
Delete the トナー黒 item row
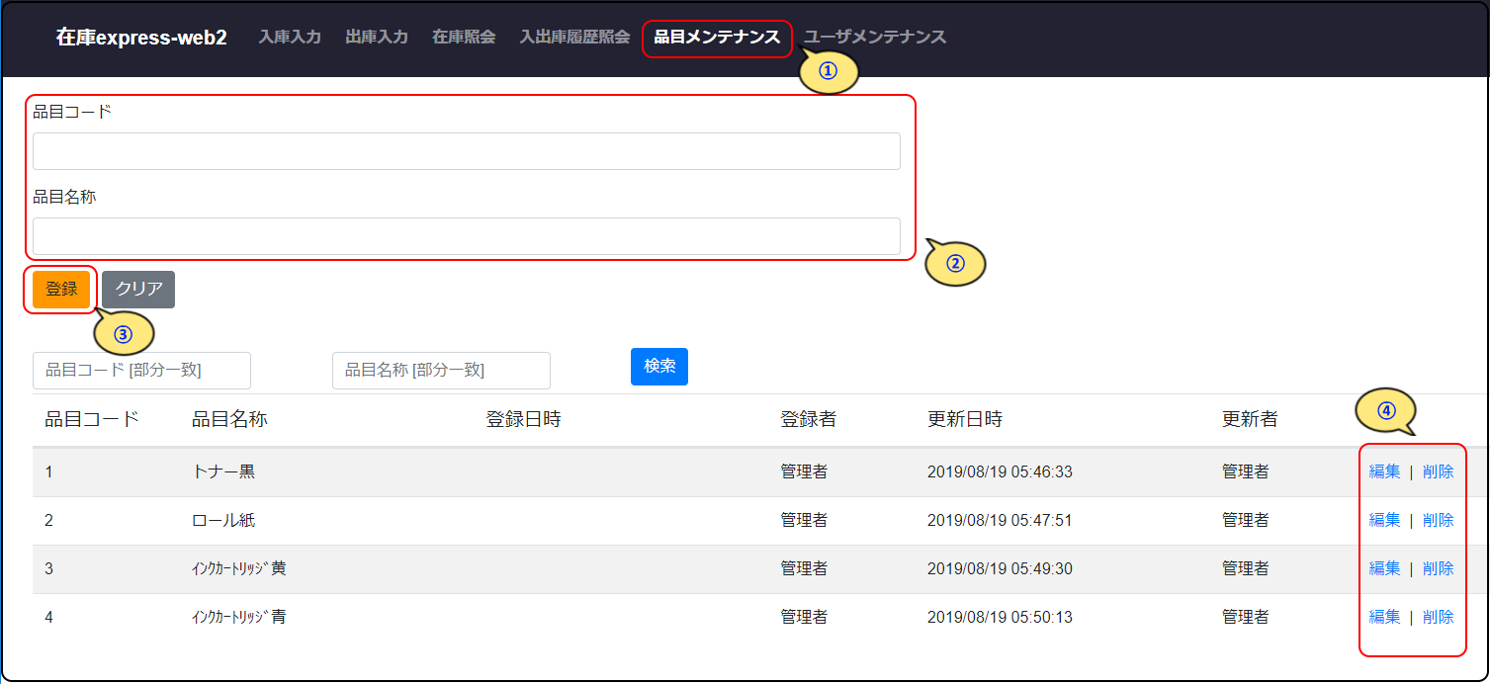(x=1438, y=471)
